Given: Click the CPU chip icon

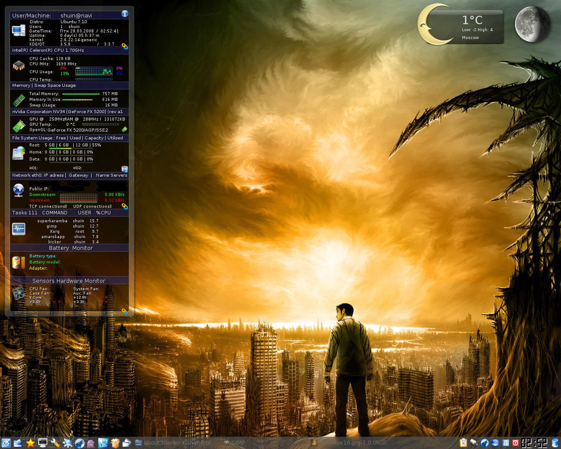Looking at the screenshot, I should [18, 66].
